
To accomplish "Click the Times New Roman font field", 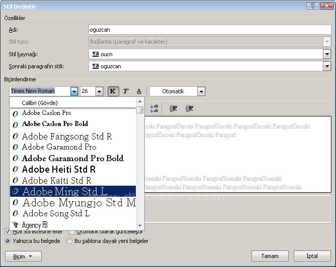I will click(40, 91).
